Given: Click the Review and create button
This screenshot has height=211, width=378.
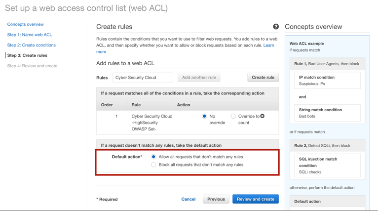Looking at the screenshot, I should pos(256,199).
